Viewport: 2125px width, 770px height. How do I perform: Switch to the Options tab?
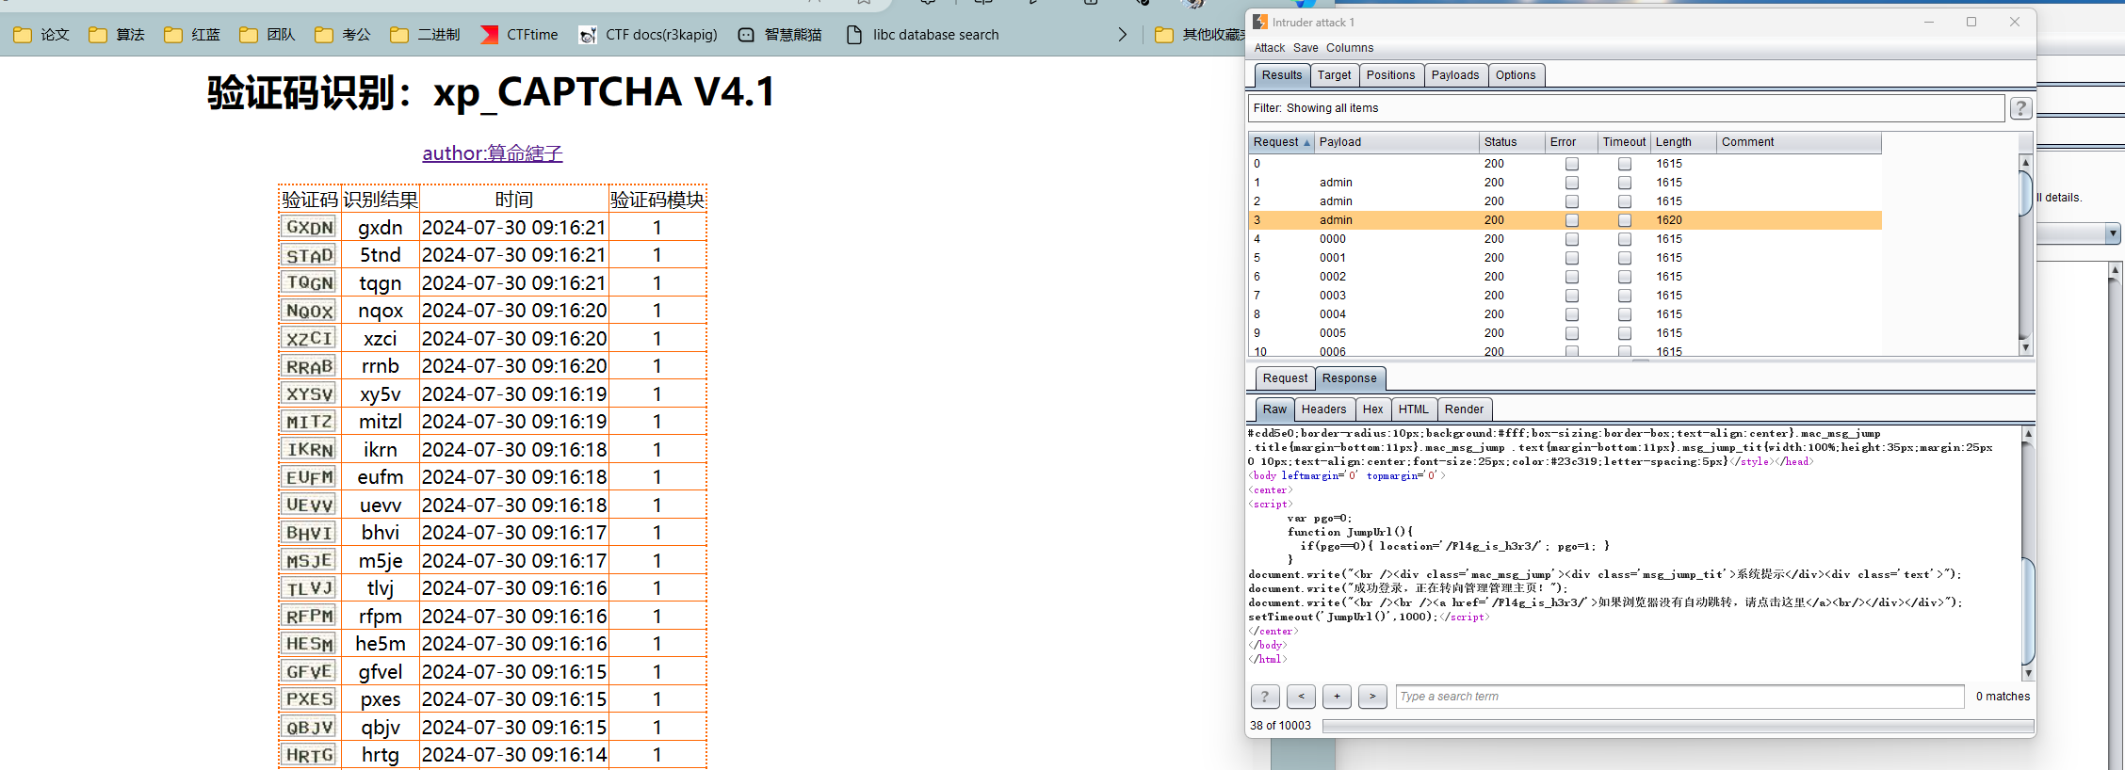click(x=1516, y=75)
